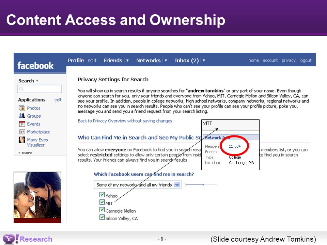Open the Inbox menu dropdown arrow

204,61
